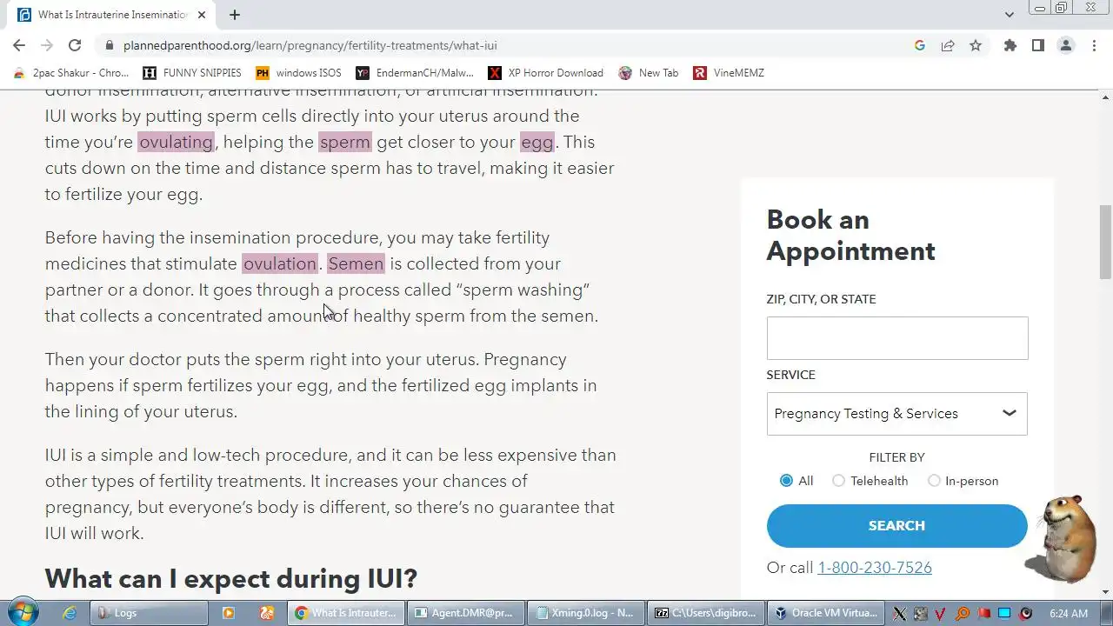
Task: Open the VineMEMZ bookmark
Action: tap(729, 73)
